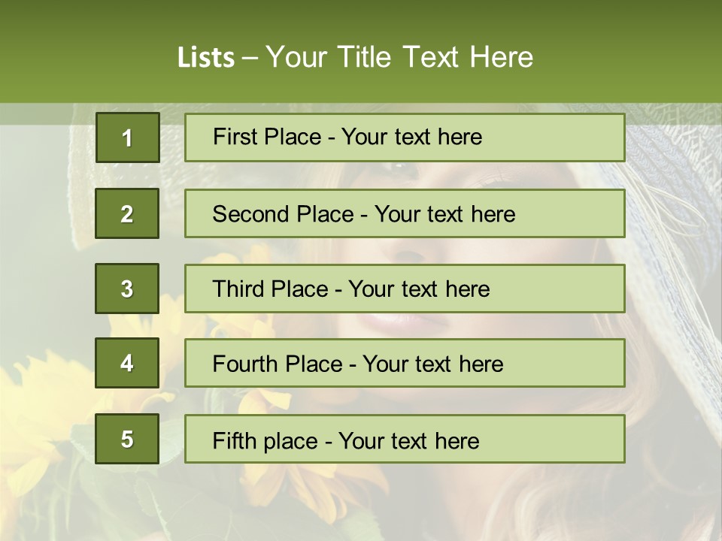Click the number 5 box

[127, 439]
